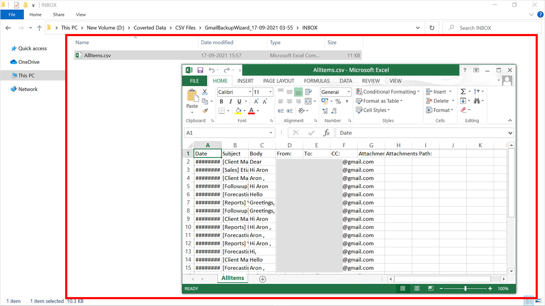Image resolution: width=545 pixels, height=306 pixels.
Task: Add a new sheet with plus button
Action: coord(263,279)
